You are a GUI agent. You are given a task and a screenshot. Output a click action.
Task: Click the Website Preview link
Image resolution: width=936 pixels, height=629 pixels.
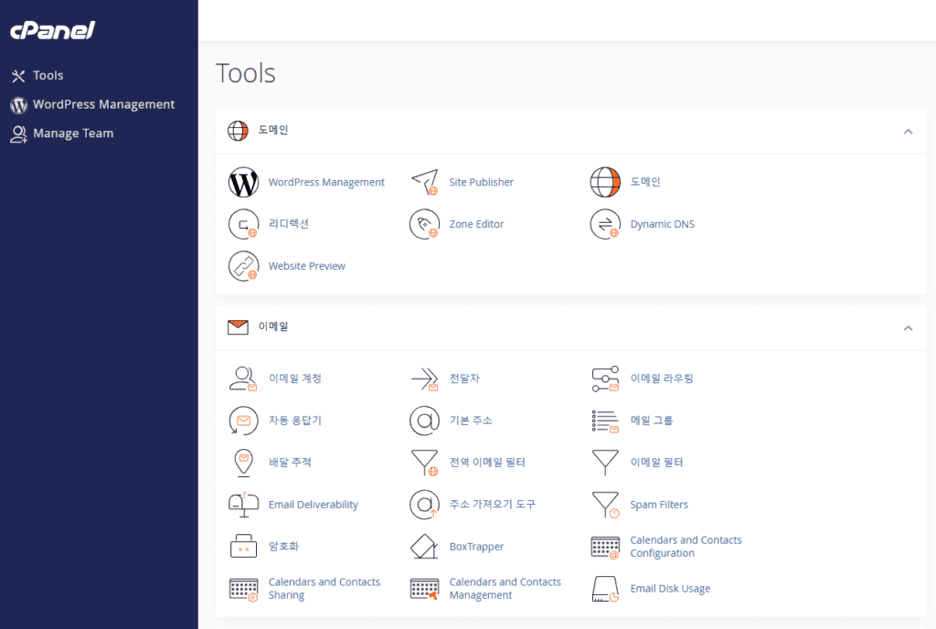click(x=307, y=265)
